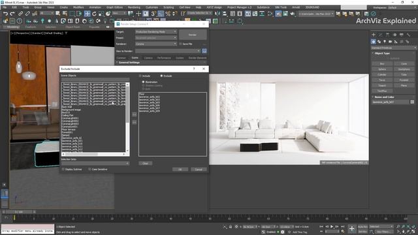The height and width of the screenshot is (235, 418).
Task: Select the Lights category icon
Action: click(385, 42)
